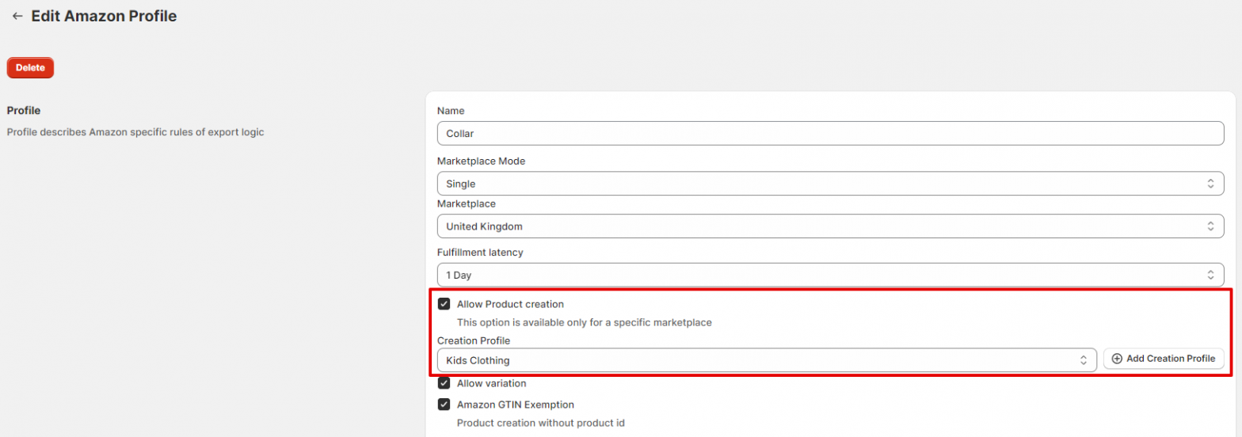Click the chevron arrows in United Kingdom field

[1210, 226]
